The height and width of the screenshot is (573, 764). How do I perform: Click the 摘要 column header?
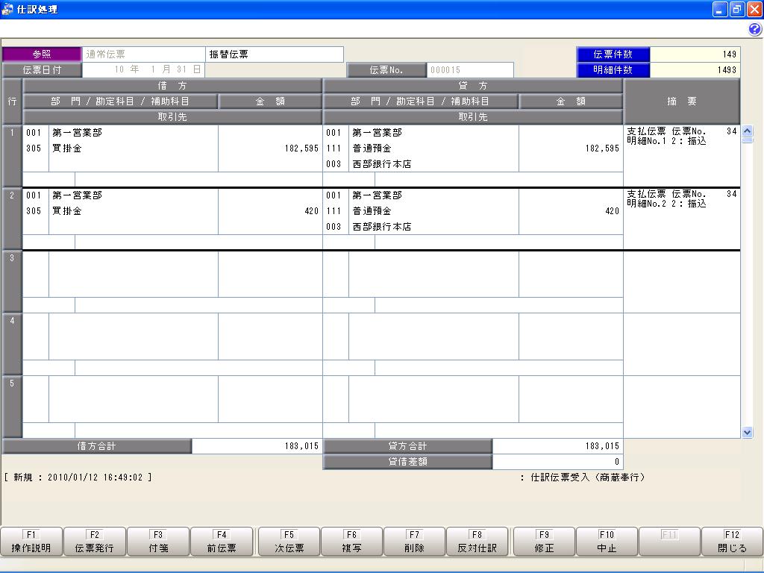pos(682,101)
